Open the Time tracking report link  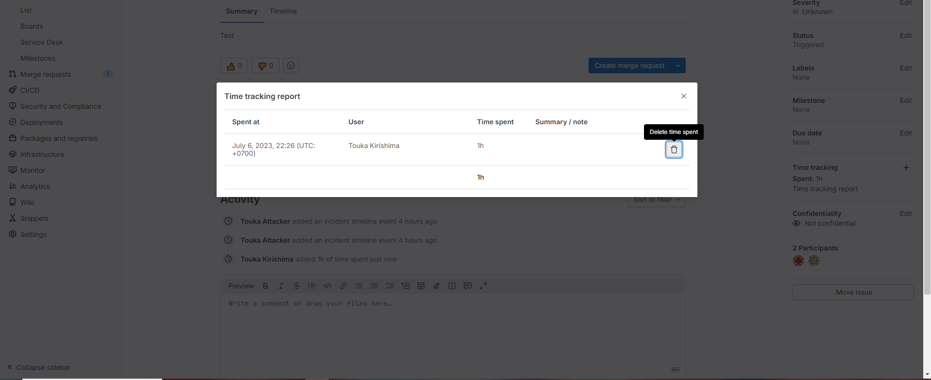tap(825, 189)
